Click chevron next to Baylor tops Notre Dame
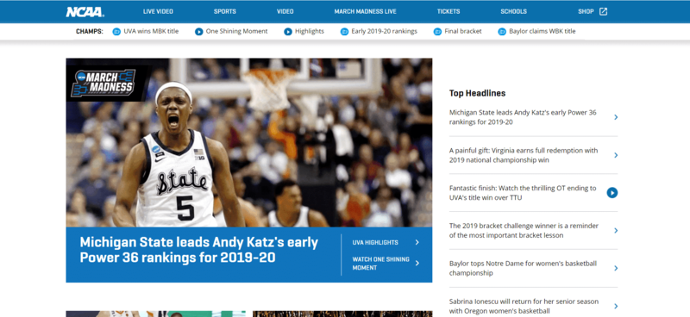Viewport: 690px width, 317px height. (x=616, y=268)
